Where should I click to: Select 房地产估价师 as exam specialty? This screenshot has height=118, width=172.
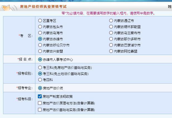(40, 88)
